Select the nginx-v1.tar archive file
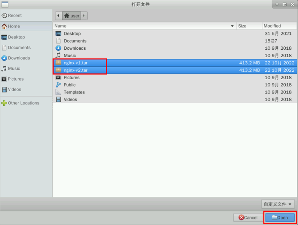 (x=76, y=63)
